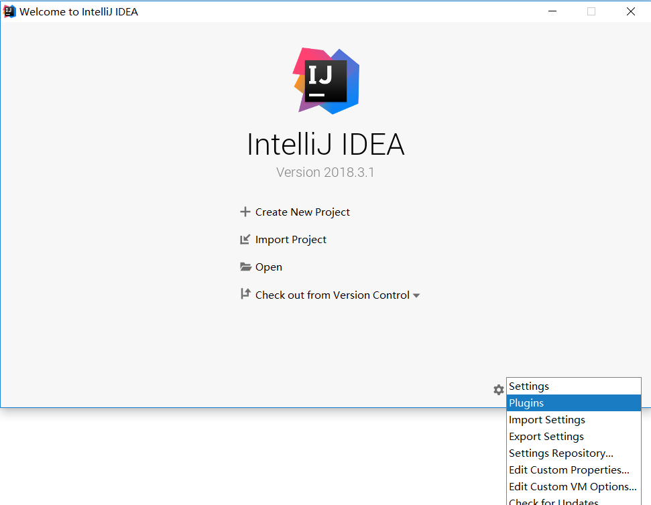Choose Import Settings menu entry
Viewport: 651px width, 505px height.
[x=574, y=419]
